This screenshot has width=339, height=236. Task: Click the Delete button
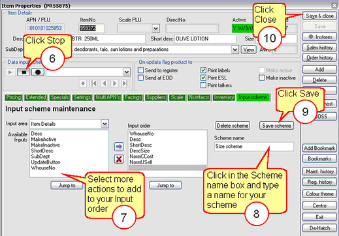click(319, 80)
